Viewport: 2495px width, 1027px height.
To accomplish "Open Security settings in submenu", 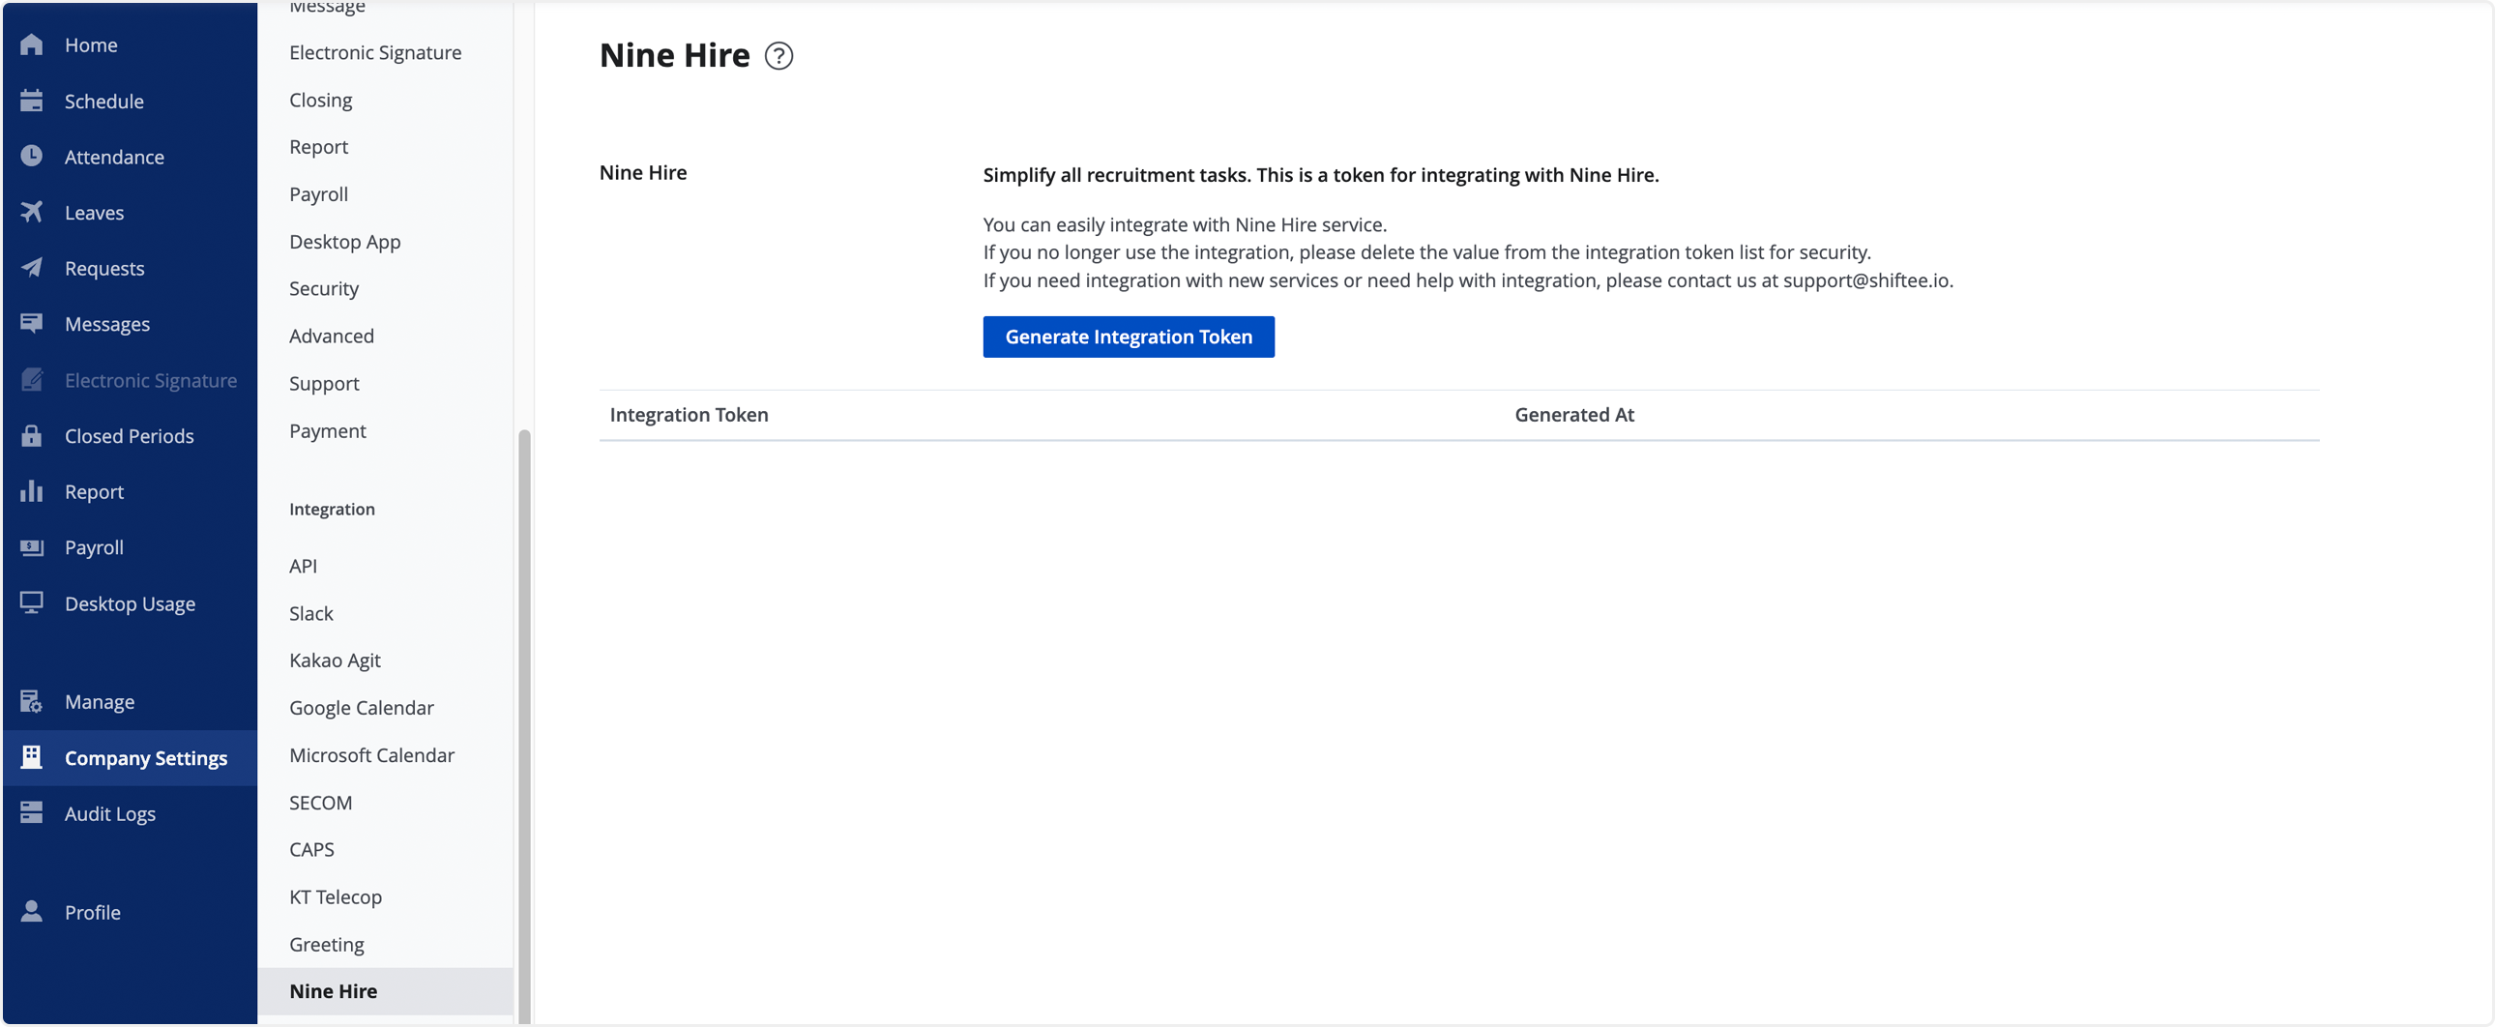I will (x=324, y=289).
